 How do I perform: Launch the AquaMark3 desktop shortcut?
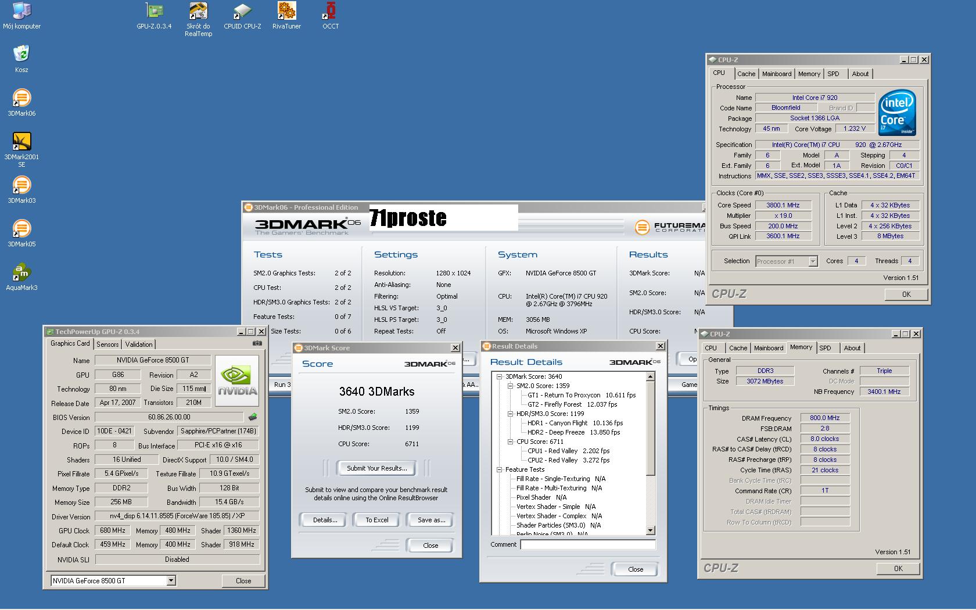[21, 276]
